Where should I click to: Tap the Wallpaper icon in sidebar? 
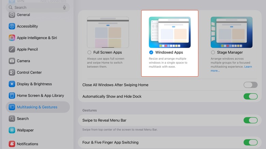click(12, 130)
